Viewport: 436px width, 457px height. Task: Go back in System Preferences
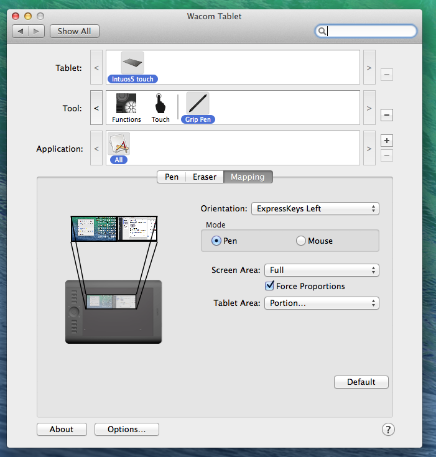coord(20,31)
